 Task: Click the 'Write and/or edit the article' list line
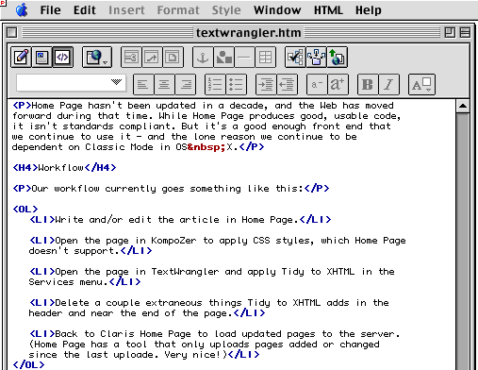[x=180, y=219]
